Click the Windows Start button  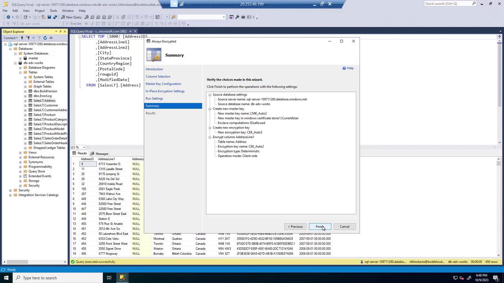pos(6,278)
